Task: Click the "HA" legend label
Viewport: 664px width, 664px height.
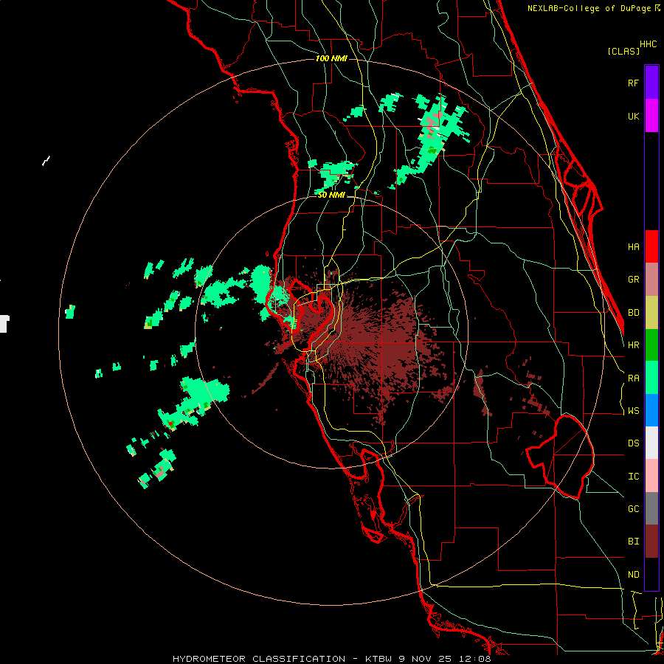Action: click(633, 247)
